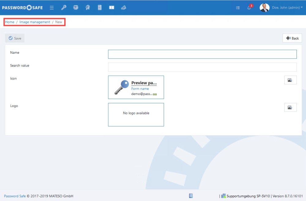
Task: Click the Password Safe footer link
Action: point(15,196)
